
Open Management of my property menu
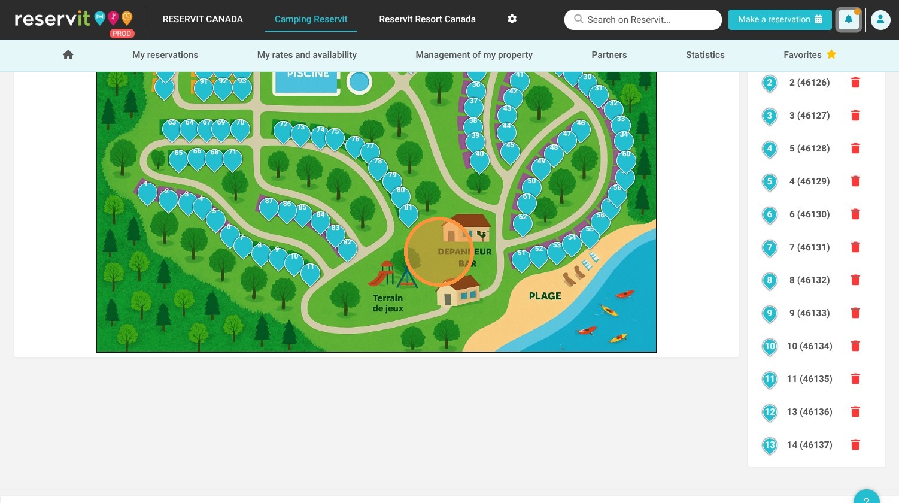click(x=474, y=54)
